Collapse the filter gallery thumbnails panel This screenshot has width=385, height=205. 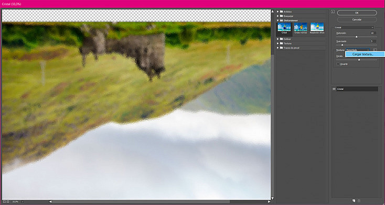333,12
